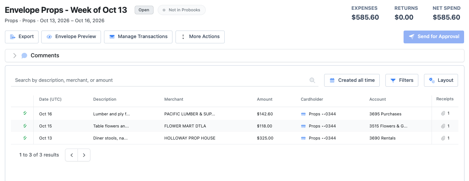Open the More Actions menu
This screenshot has height=181, width=469.
pos(200,37)
